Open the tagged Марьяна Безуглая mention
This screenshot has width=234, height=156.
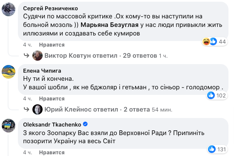point(110,25)
